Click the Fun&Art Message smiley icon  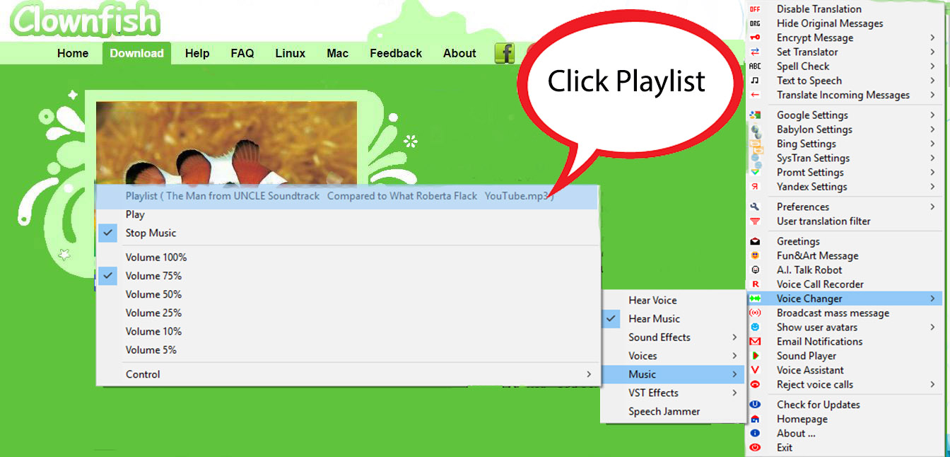(755, 255)
